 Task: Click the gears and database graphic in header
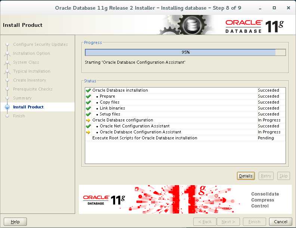[186, 25]
